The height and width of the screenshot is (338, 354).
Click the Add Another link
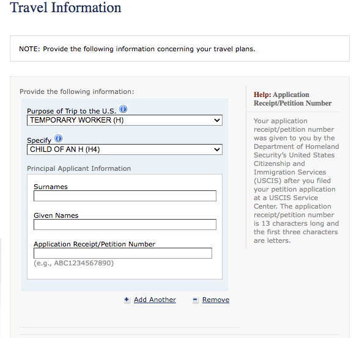155,300
